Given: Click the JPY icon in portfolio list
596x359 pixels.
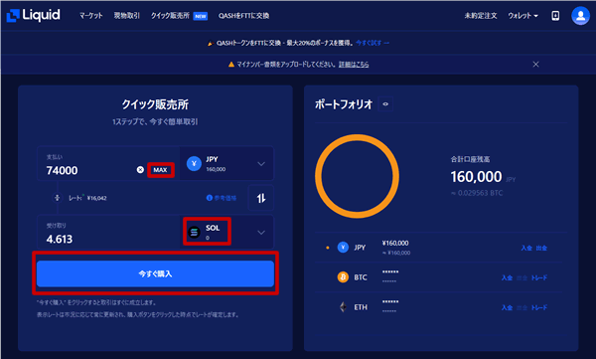Looking at the screenshot, I should pyautogui.click(x=343, y=248).
